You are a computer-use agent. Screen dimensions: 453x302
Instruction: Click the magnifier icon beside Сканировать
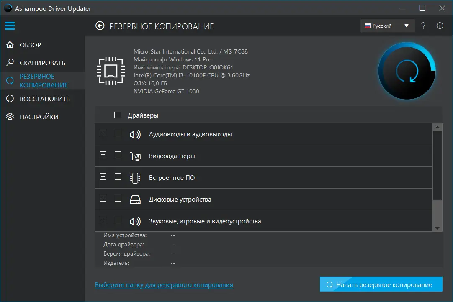click(10, 62)
